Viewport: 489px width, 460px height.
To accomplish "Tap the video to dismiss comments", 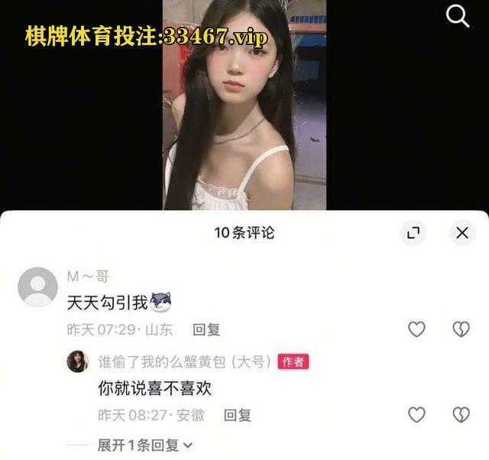I will point(244,105).
